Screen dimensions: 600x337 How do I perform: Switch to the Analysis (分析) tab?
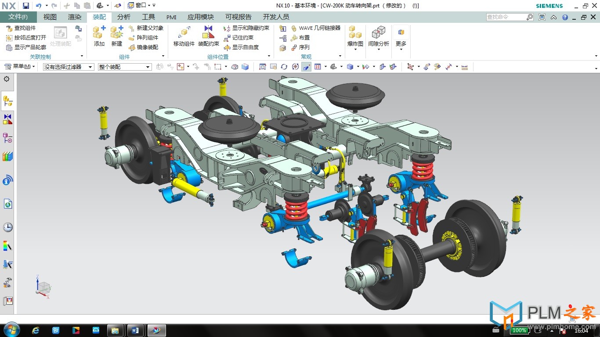click(x=124, y=17)
